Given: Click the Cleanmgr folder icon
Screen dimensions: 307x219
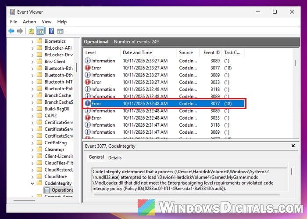Looking at the screenshot, I should (39, 150).
